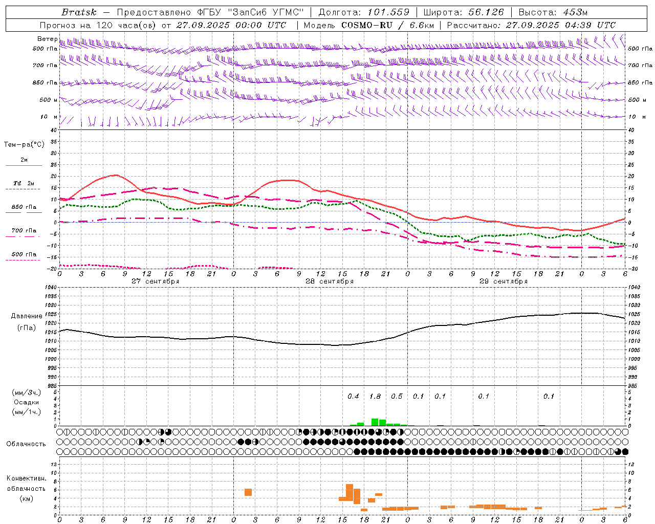This screenshot has height=524, width=655.
Task: Select the Td 2м legend entry
Action: 24,183
